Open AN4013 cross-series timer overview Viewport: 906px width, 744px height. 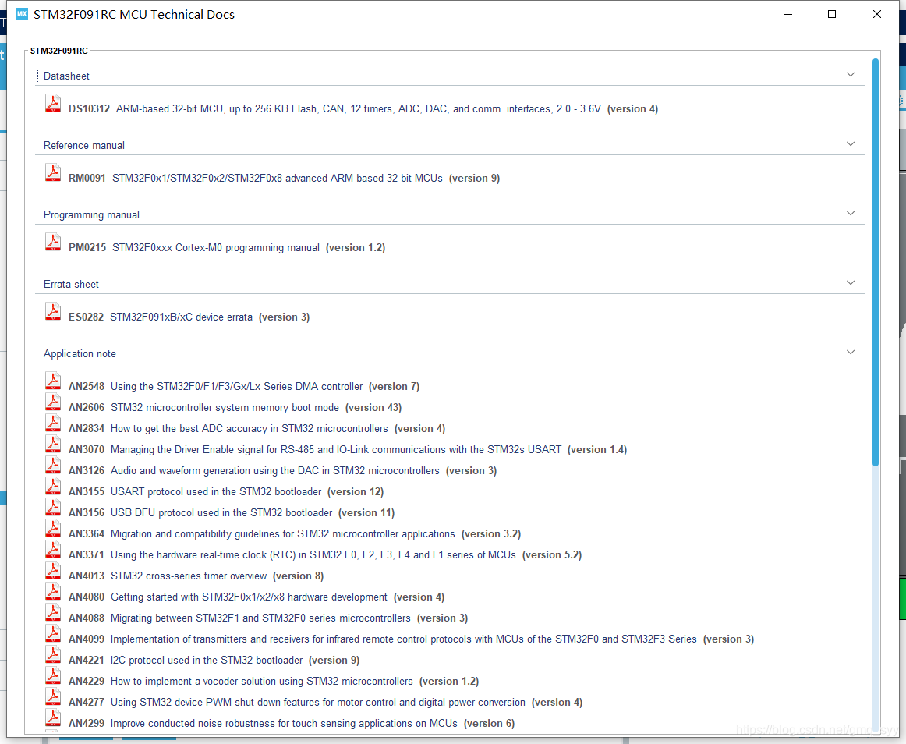(x=196, y=576)
